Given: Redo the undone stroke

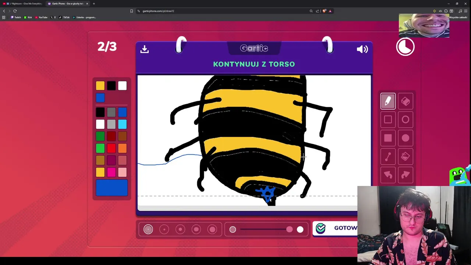Looking at the screenshot, I should click(x=406, y=175).
